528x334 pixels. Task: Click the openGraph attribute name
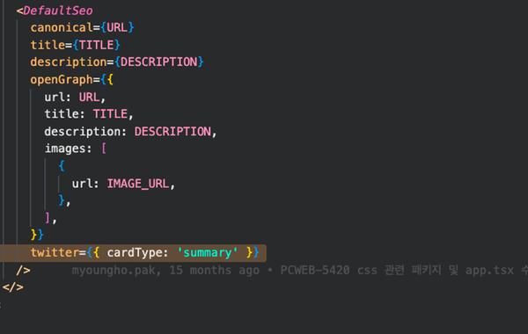62,80
